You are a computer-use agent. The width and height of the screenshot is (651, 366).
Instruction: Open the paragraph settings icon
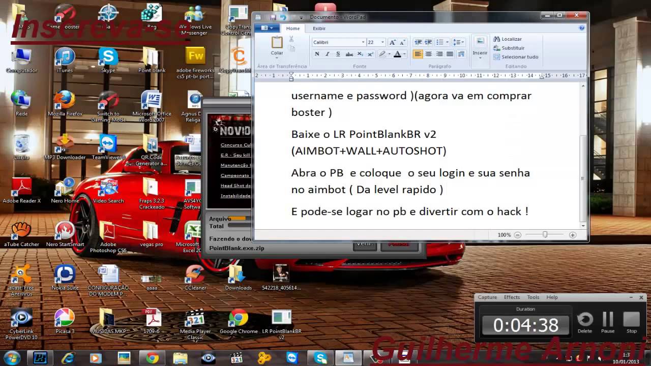pos(461,54)
